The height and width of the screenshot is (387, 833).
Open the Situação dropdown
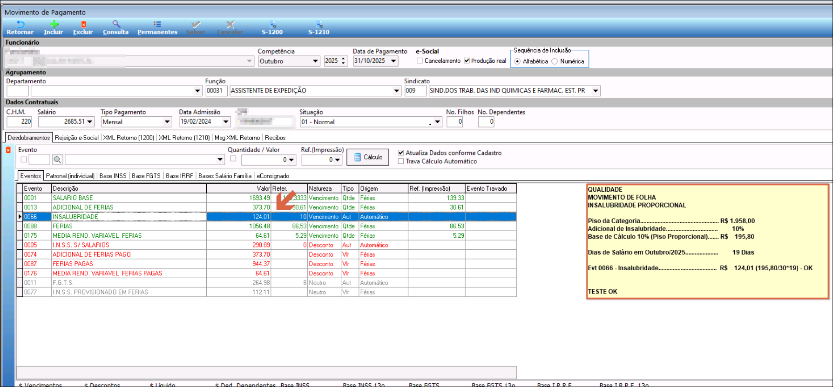437,122
